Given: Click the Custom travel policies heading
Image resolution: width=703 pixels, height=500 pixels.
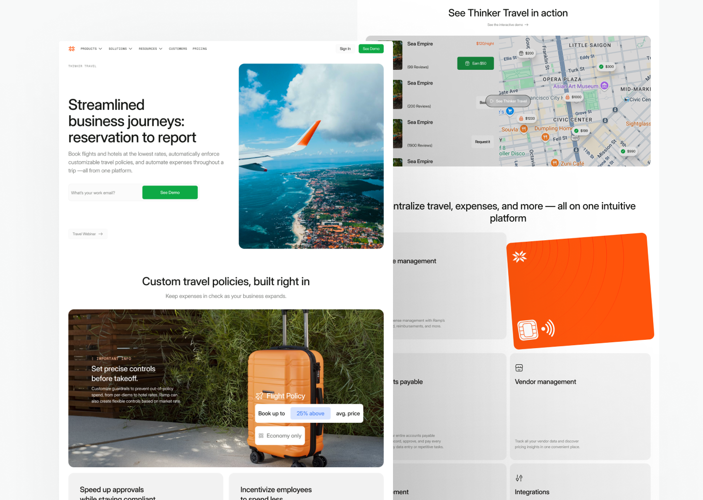Looking at the screenshot, I should (x=226, y=281).
